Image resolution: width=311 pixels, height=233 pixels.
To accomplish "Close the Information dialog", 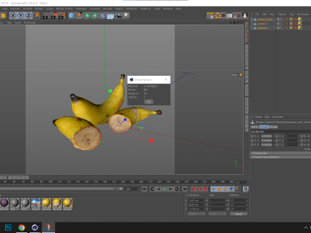I will (x=166, y=80).
